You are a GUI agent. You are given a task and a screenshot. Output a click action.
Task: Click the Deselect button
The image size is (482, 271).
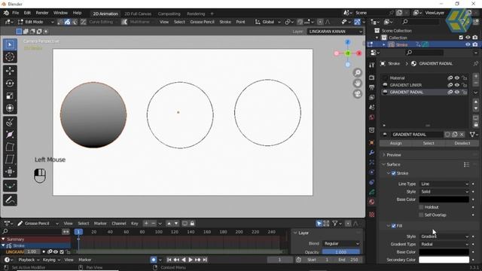click(462, 144)
